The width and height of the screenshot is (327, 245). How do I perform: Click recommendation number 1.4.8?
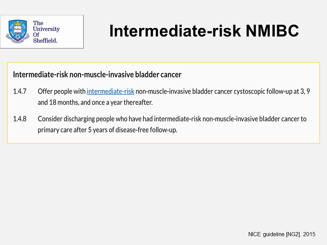pyautogui.click(x=20, y=119)
